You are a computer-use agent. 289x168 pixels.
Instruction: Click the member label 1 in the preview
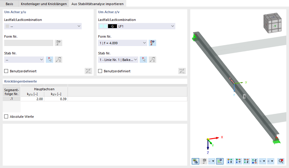[x=244, y=96]
